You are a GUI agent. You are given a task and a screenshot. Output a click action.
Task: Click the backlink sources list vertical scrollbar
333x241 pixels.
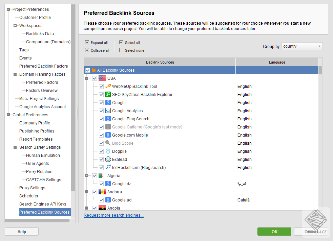tap(320, 135)
